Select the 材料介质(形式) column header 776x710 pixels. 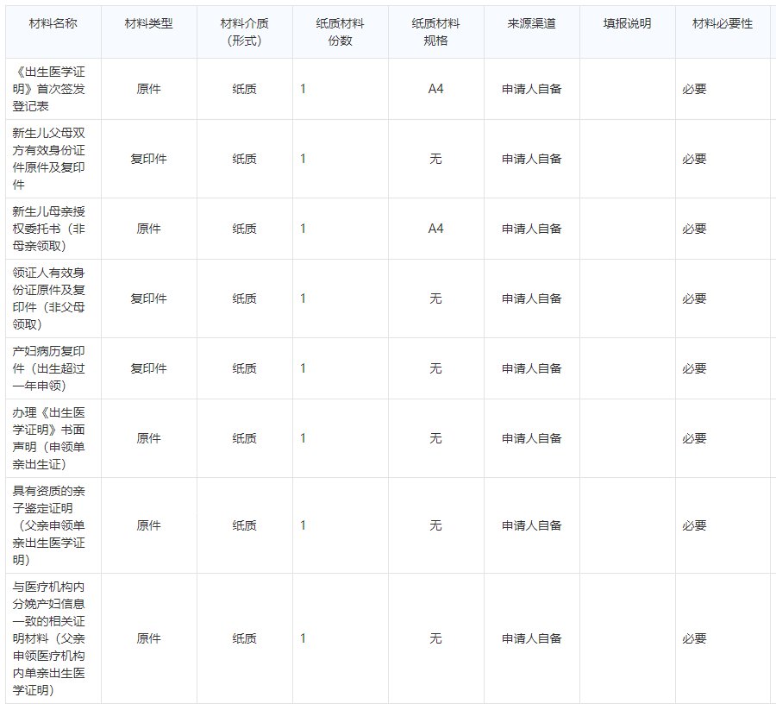pos(244,32)
